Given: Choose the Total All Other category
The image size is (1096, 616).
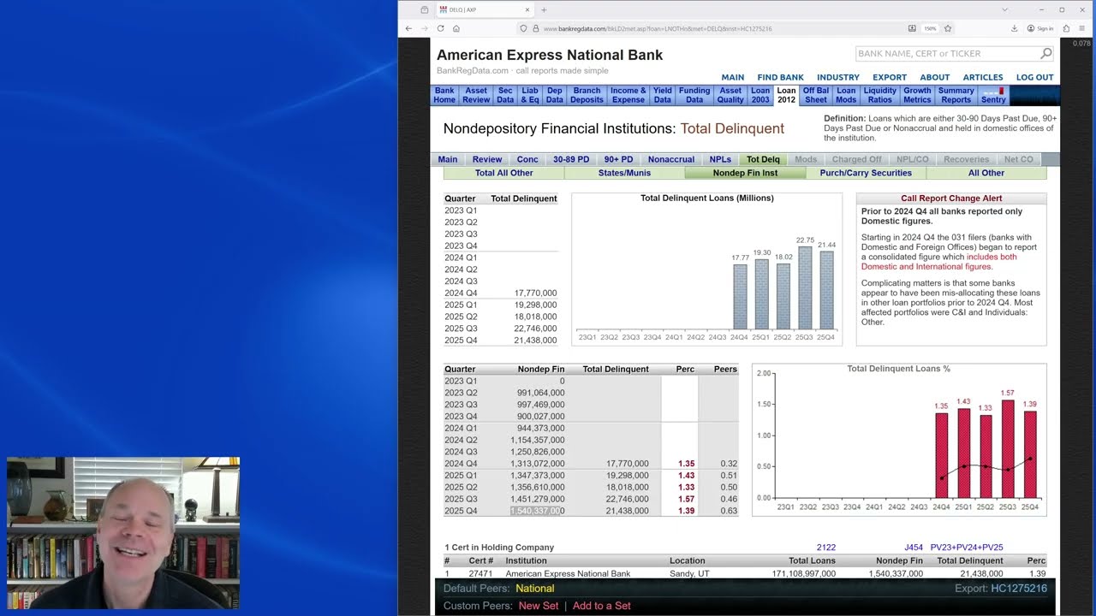Looking at the screenshot, I should point(504,173).
